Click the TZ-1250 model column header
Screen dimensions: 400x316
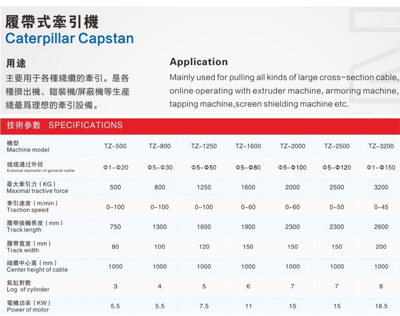tap(203, 146)
